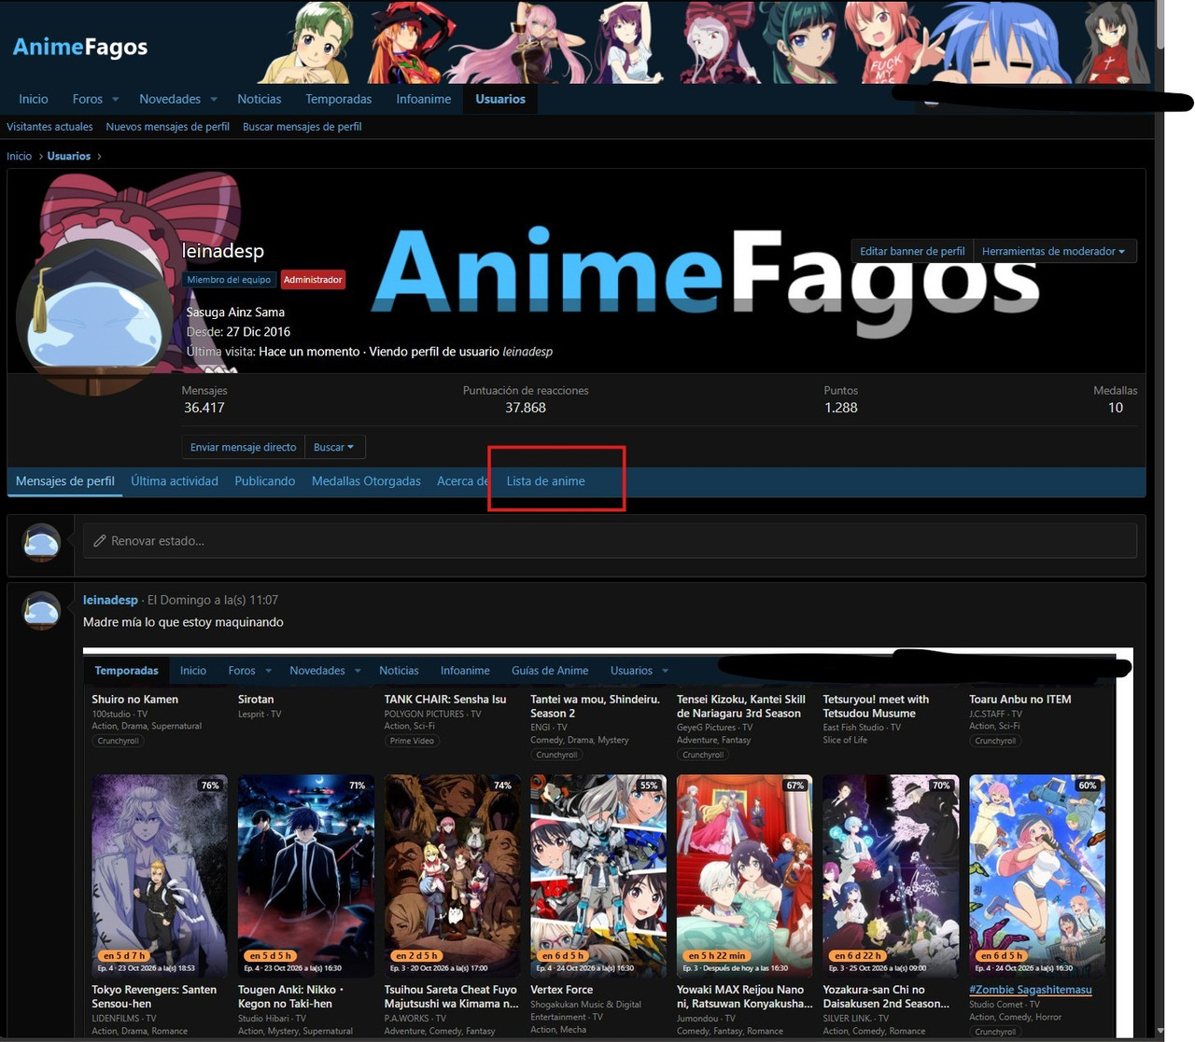This screenshot has width=1195, height=1042.
Task: Go to Inicio in the top navigation bar
Action: (x=34, y=99)
